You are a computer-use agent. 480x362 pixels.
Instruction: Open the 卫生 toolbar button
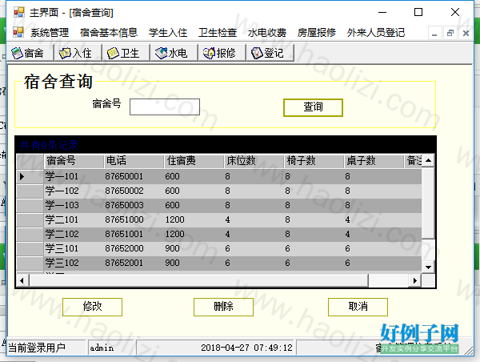126,53
